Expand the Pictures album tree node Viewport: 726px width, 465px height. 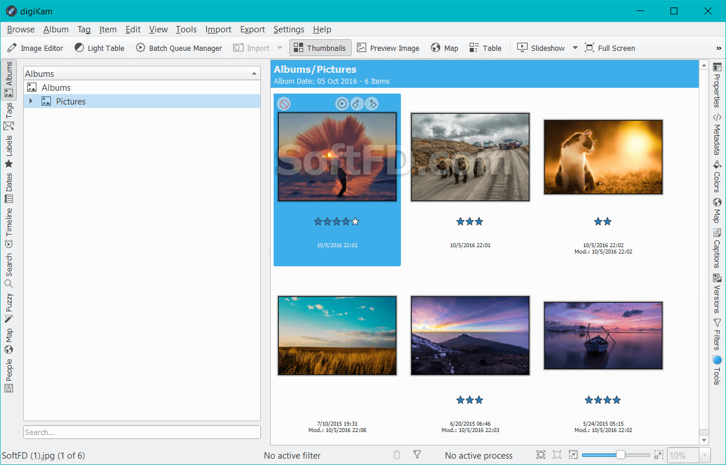[x=31, y=101]
